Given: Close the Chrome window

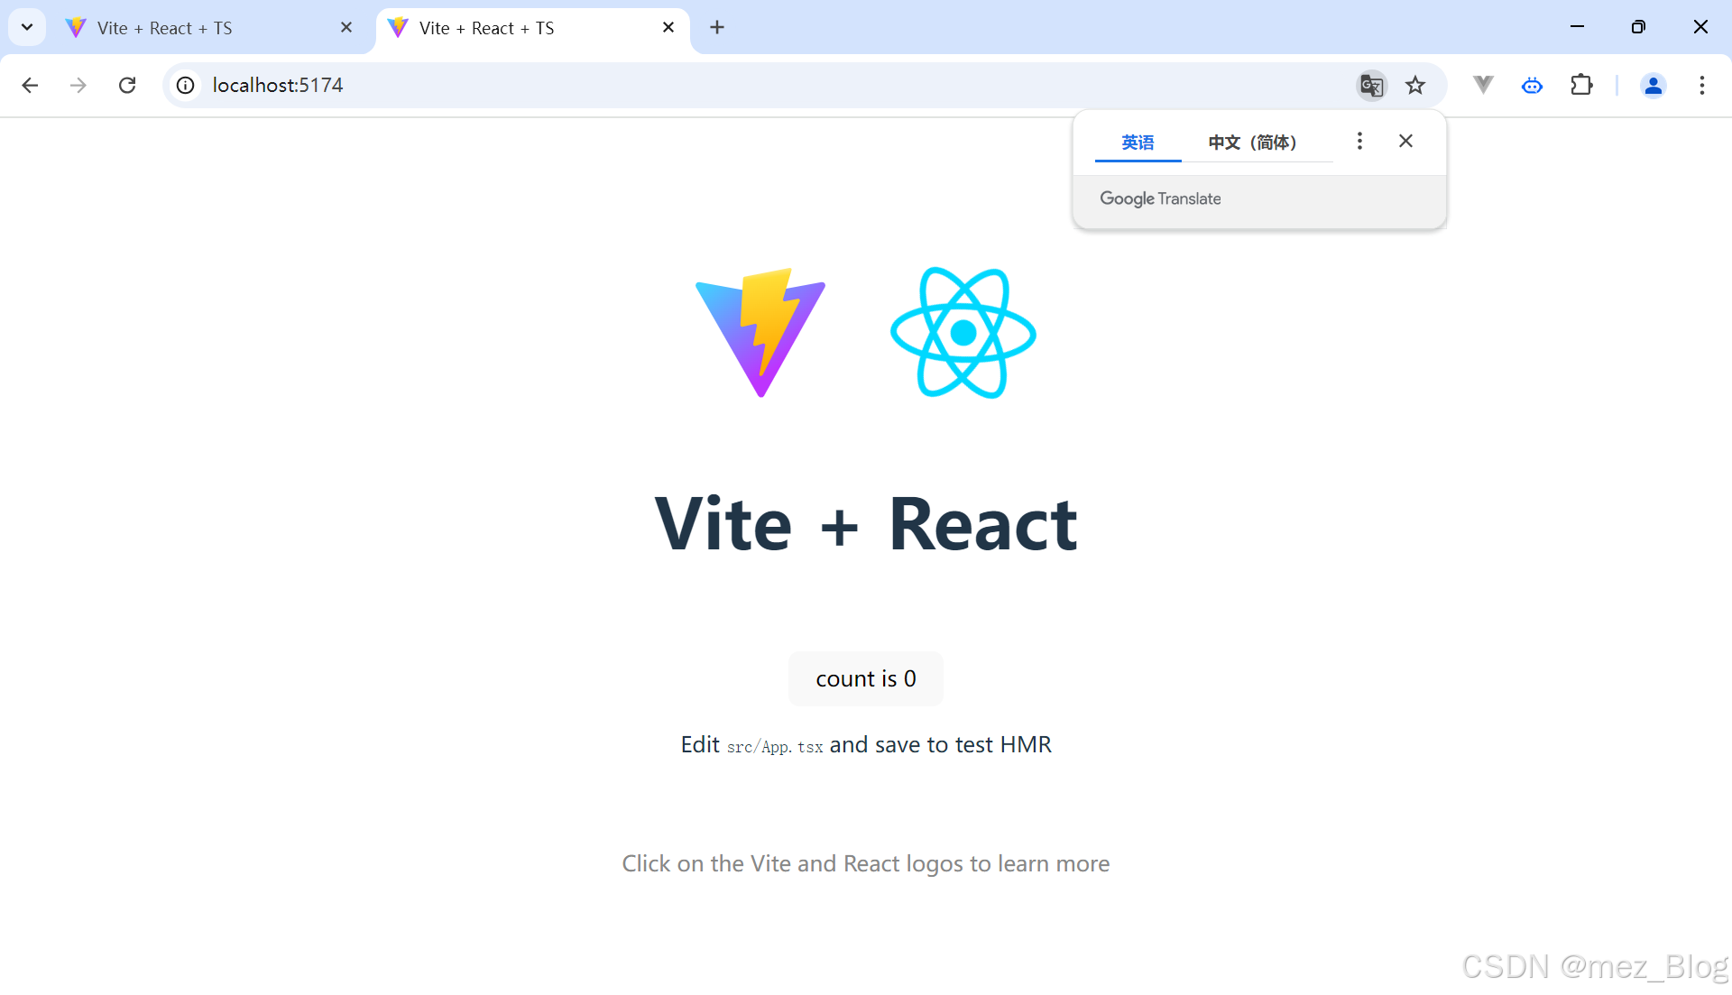Looking at the screenshot, I should tap(1700, 27).
